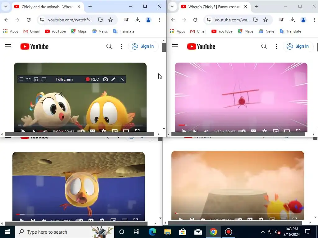
Task: Click the taskbar search box
Action: tap(65, 232)
